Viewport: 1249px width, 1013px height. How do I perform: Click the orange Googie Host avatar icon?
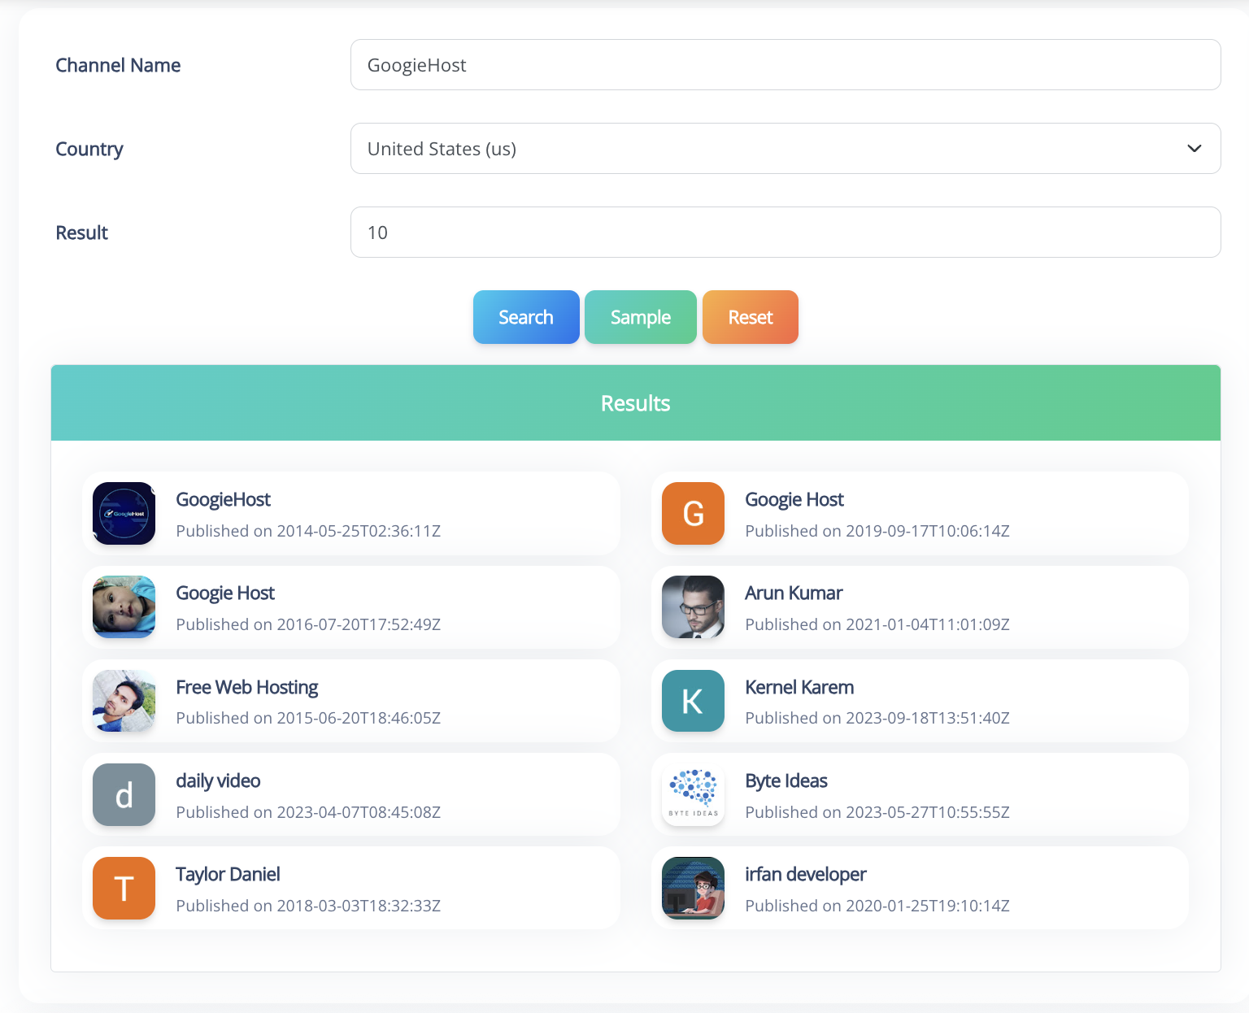693,513
